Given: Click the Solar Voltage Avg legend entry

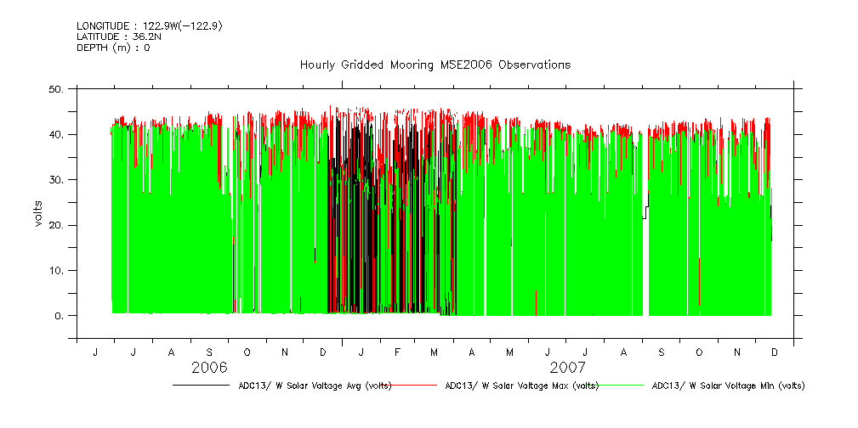Looking at the screenshot, I should tap(310, 386).
